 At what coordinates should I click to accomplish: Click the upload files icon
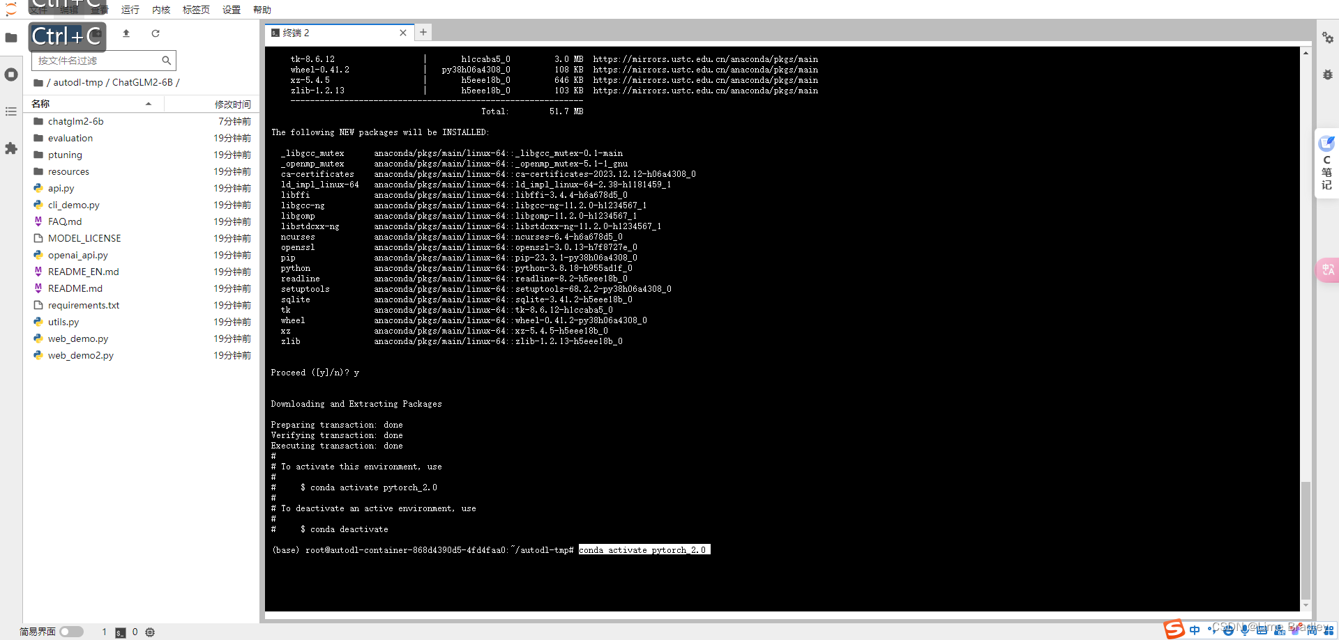click(126, 33)
